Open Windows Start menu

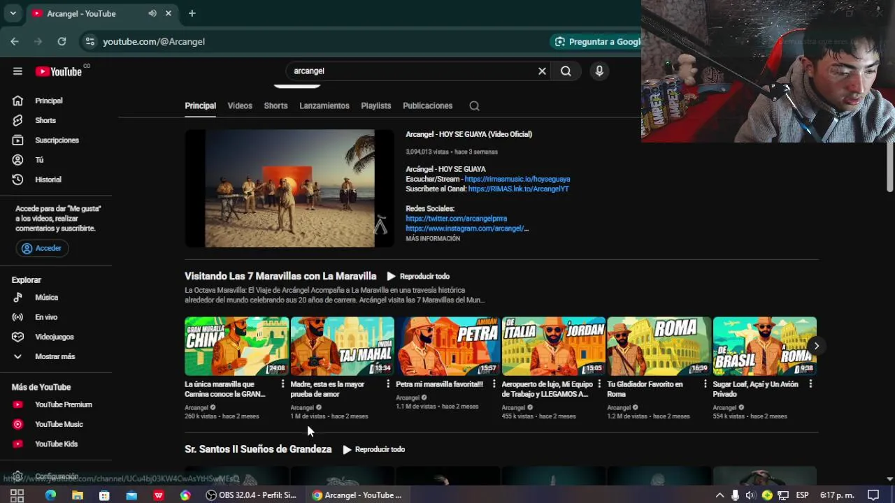17,495
